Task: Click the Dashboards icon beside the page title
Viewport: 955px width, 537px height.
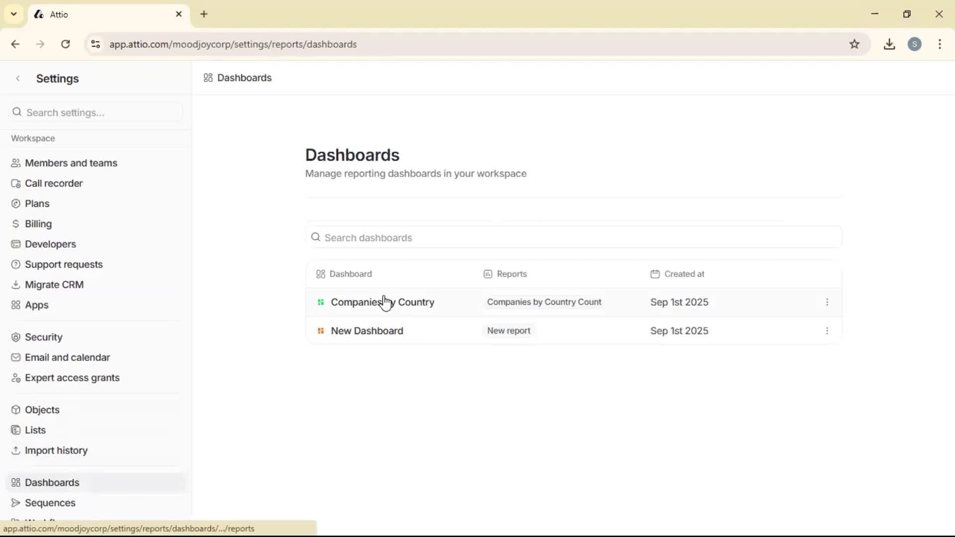Action: point(208,78)
